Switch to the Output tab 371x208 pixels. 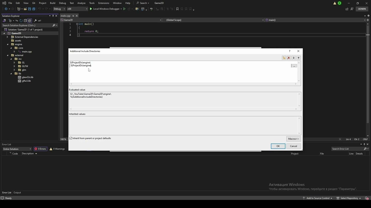[x=17, y=193]
